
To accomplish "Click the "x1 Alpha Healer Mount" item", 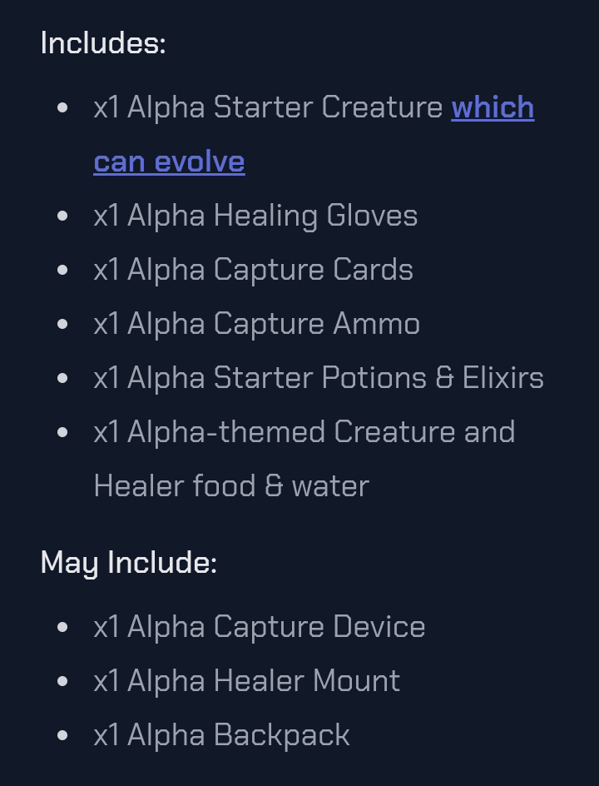I will pos(247,681).
